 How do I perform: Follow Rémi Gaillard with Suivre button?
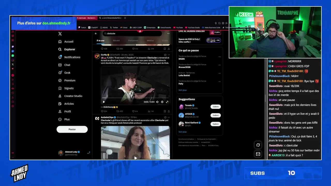point(216,124)
